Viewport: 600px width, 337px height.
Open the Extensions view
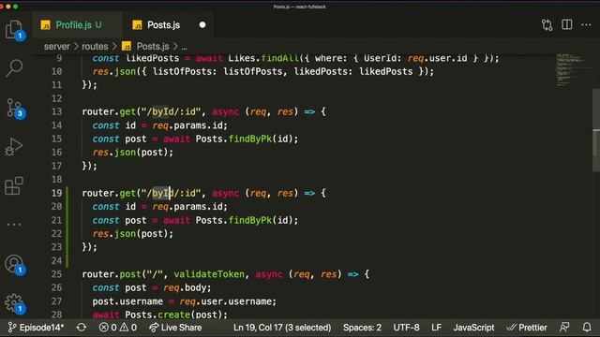(x=14, y=186)
